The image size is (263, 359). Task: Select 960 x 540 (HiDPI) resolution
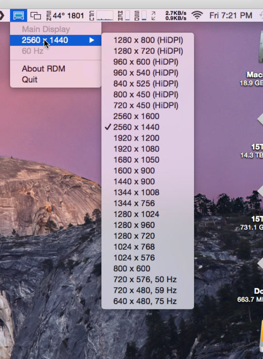[148, 73]
